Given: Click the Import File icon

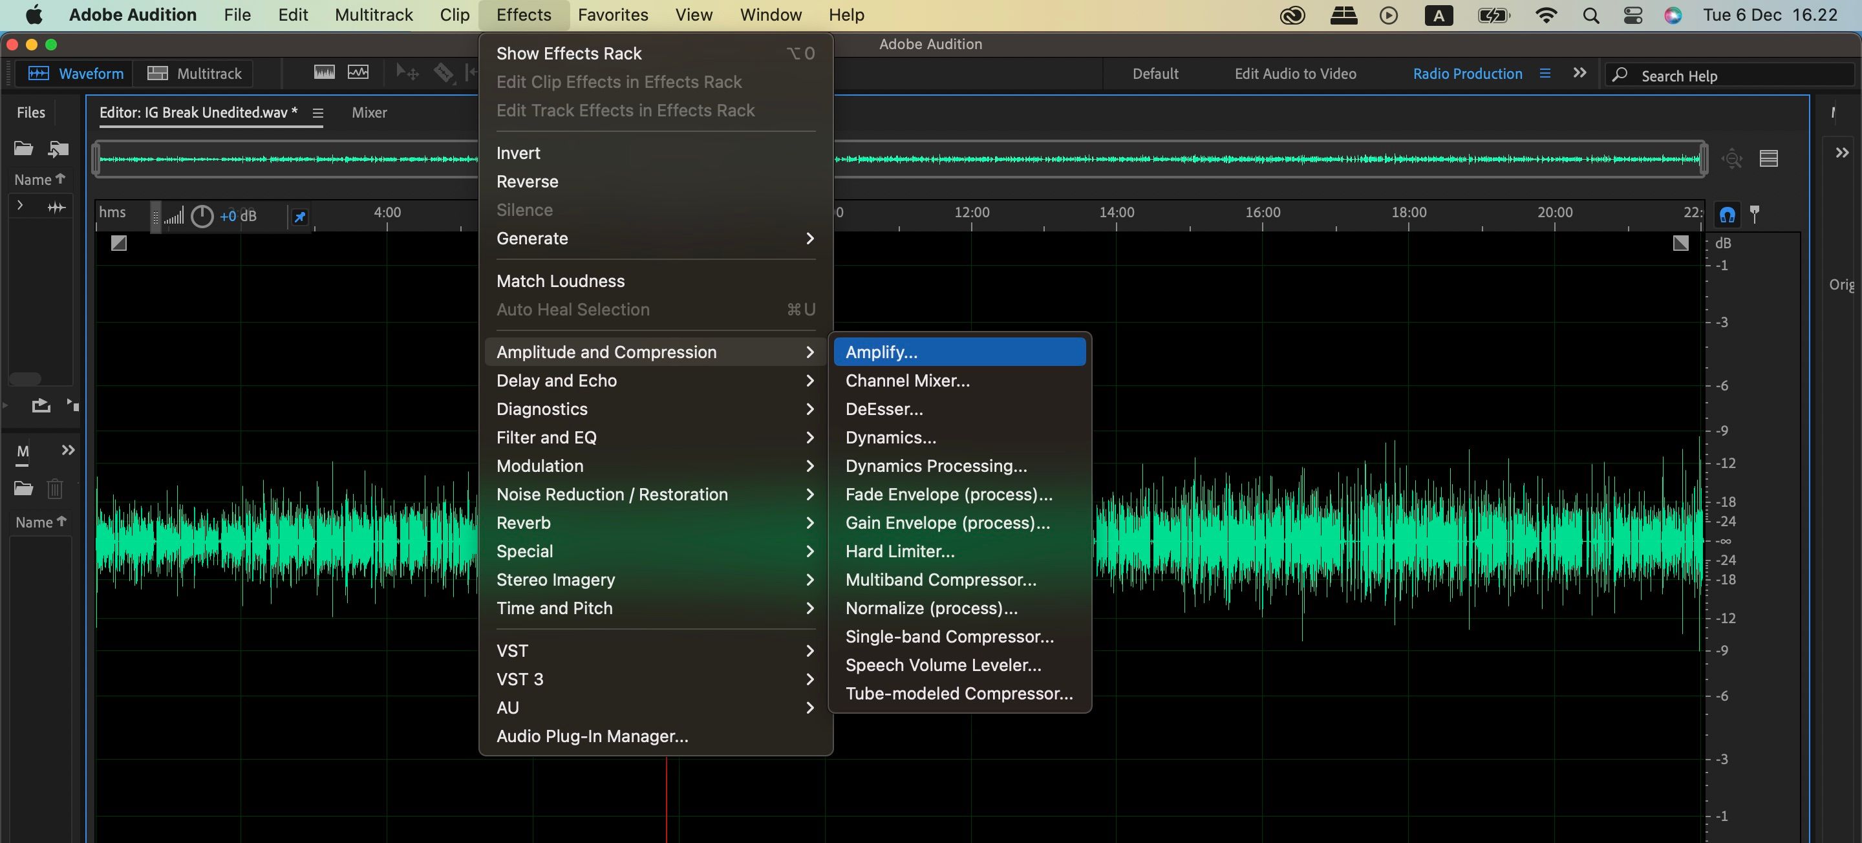Looking at the screenshot, I should click(x=58, y=149).
